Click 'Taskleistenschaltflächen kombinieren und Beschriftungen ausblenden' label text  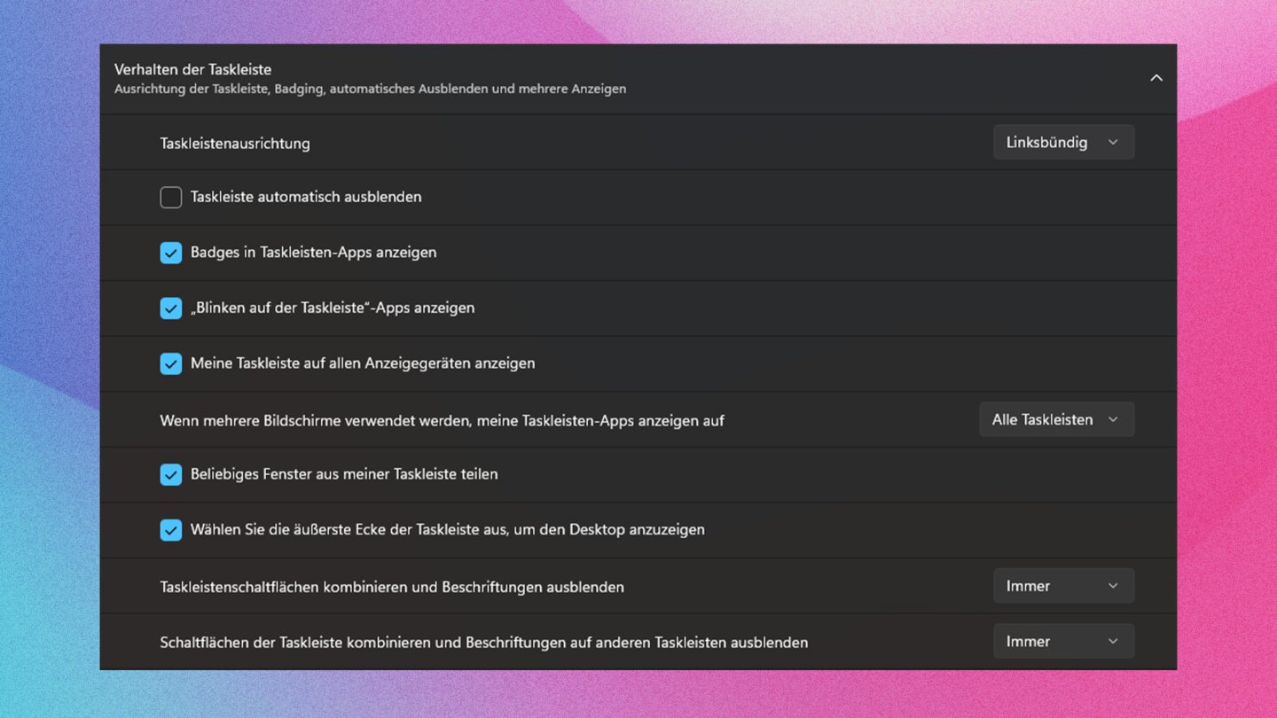coord(391,587)
